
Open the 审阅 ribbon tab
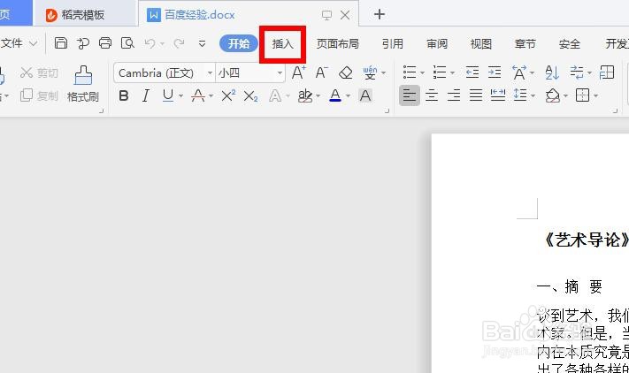(x=437, y=43)
